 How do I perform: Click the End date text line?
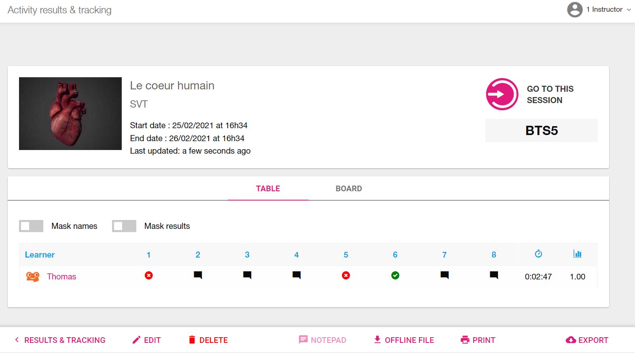[x=187, y=138]
